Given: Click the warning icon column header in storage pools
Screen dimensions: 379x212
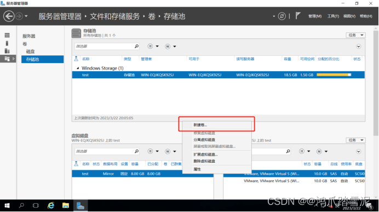Looking at the screenshot, I should pyautogui.click(x=76, y=59).
